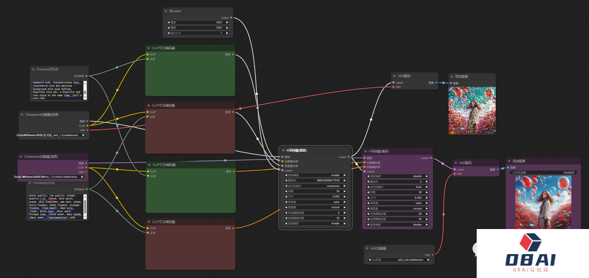
Task: Increase the 随机种 value in purple K采样器
Action: tap(426, 181)
